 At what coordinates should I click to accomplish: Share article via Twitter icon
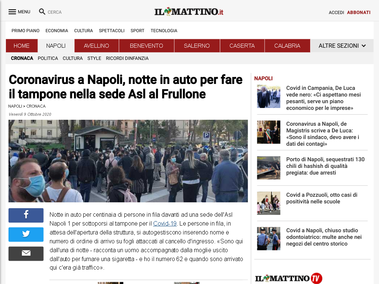tap(26, 234)
